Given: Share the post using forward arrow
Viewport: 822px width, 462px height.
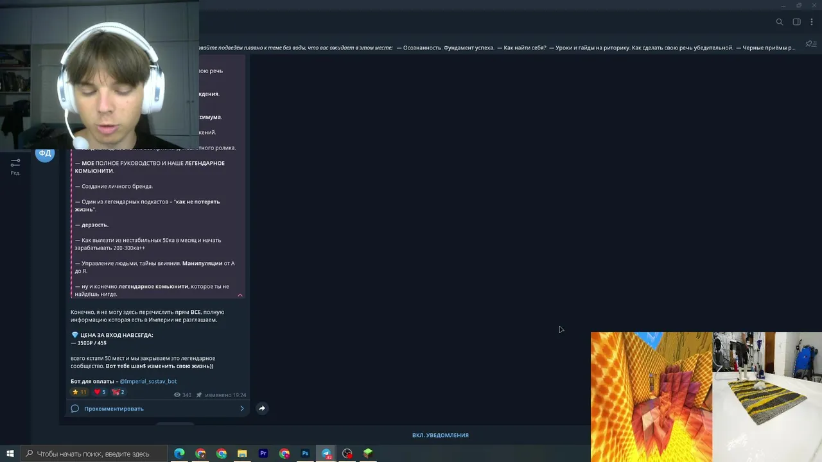Looking at the screenshot, I should (x=262, y=408).
